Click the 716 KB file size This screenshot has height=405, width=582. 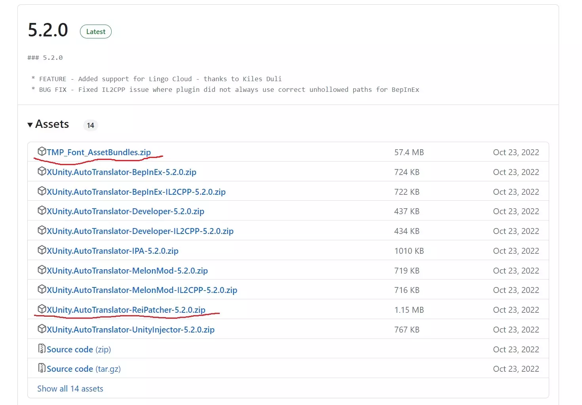(407, 290)
